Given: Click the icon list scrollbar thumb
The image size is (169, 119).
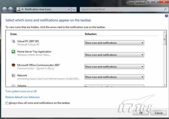Looking at the screenshot, I should coord(165,39).
